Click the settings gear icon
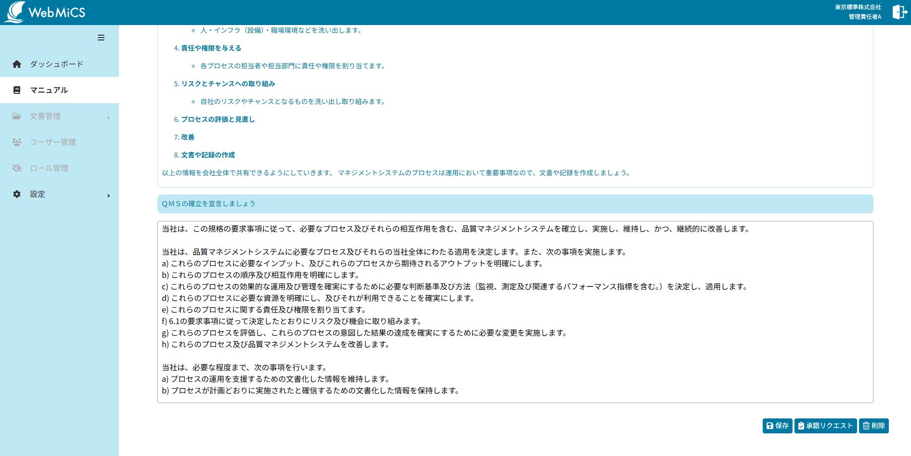The image size is (911, 456). click(17, 194)
